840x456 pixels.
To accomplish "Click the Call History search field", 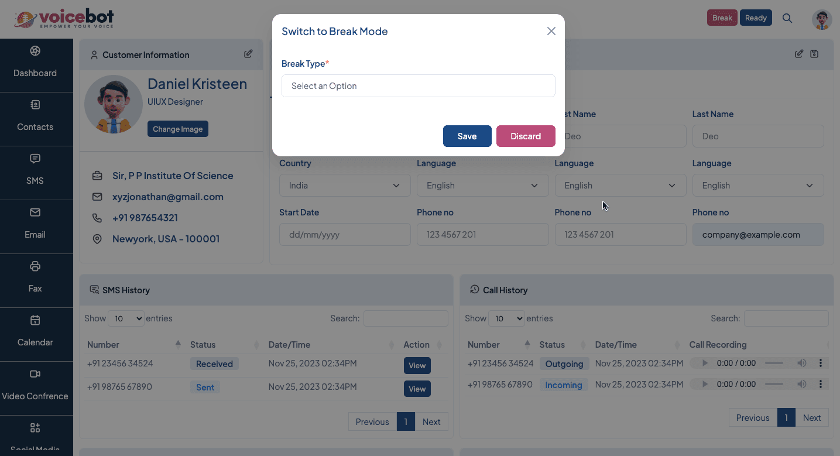I will (x=786, y=318).
